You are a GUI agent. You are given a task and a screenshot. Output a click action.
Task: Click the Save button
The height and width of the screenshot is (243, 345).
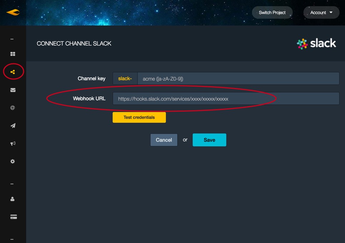pos(210,140)
